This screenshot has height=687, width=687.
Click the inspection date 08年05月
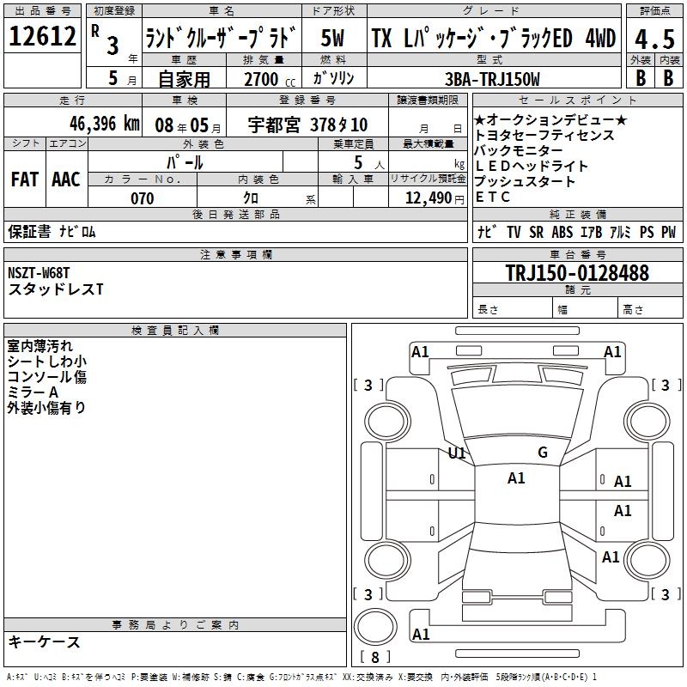click(187, 125)
